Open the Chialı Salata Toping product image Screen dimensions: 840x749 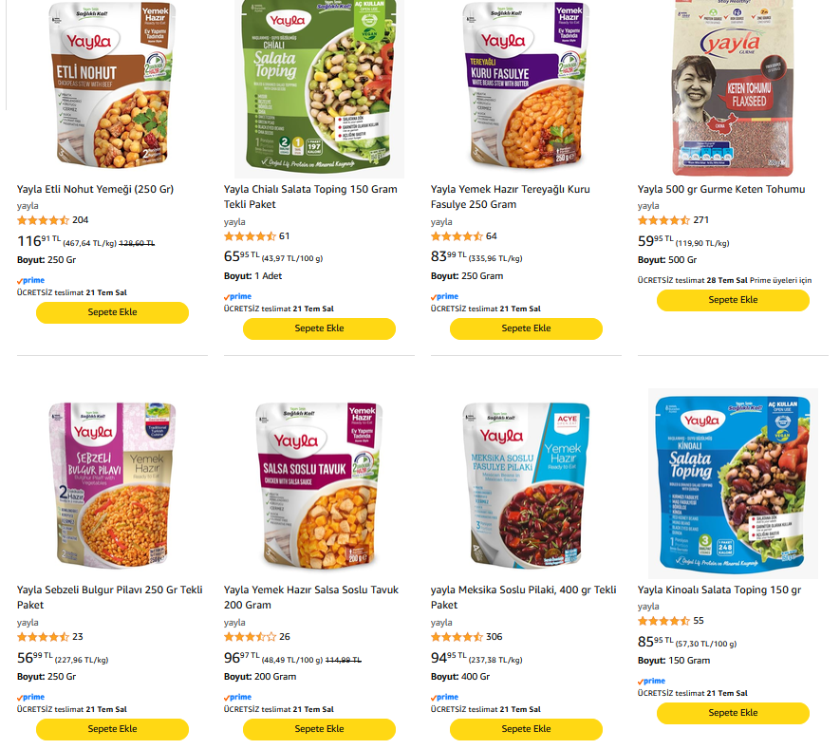(x=319, y=88)
